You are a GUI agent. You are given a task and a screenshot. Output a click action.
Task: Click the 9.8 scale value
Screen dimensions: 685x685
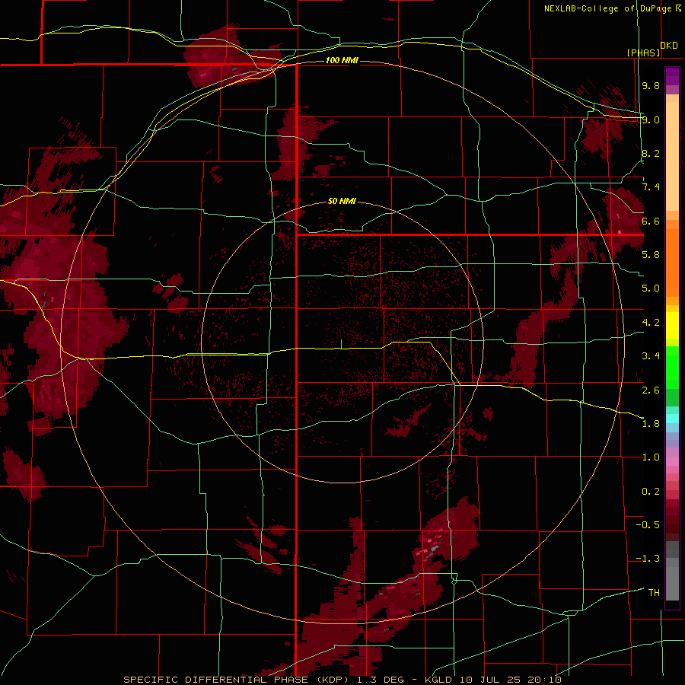(x=651, y=85)
